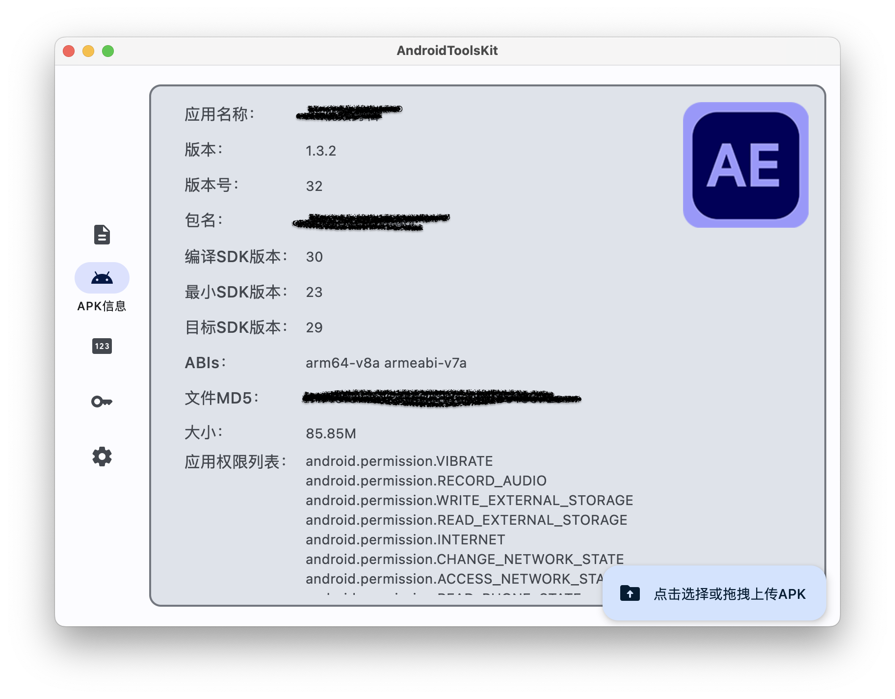The image size is (895, 699).
Task: Click the 版本号 label
Action: [211, 185]
